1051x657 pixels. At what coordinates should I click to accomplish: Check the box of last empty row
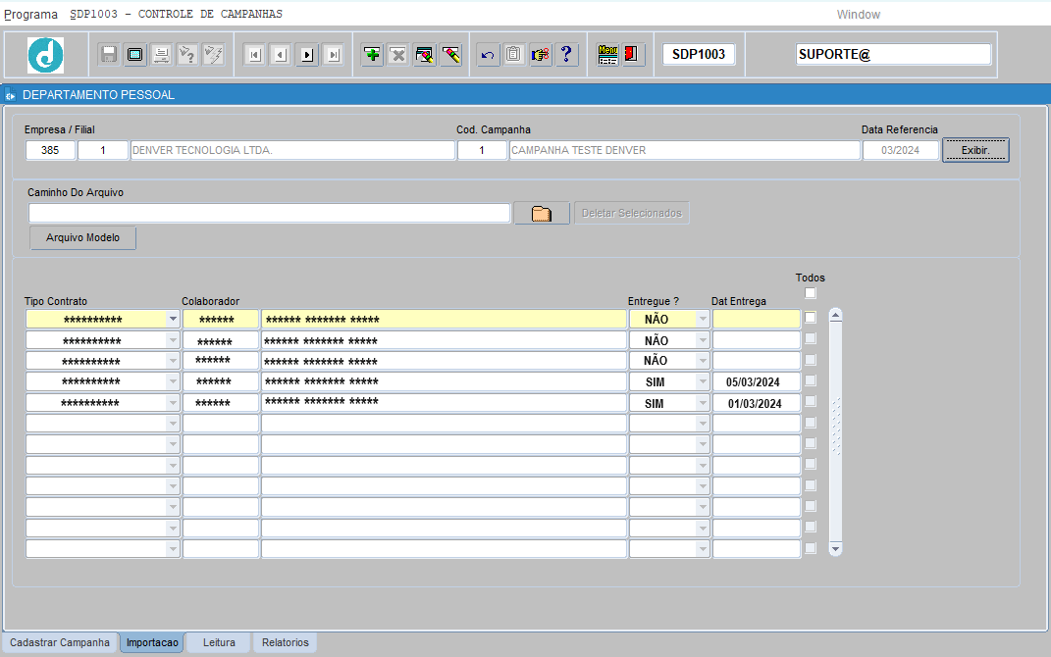[x=811, y=548]
